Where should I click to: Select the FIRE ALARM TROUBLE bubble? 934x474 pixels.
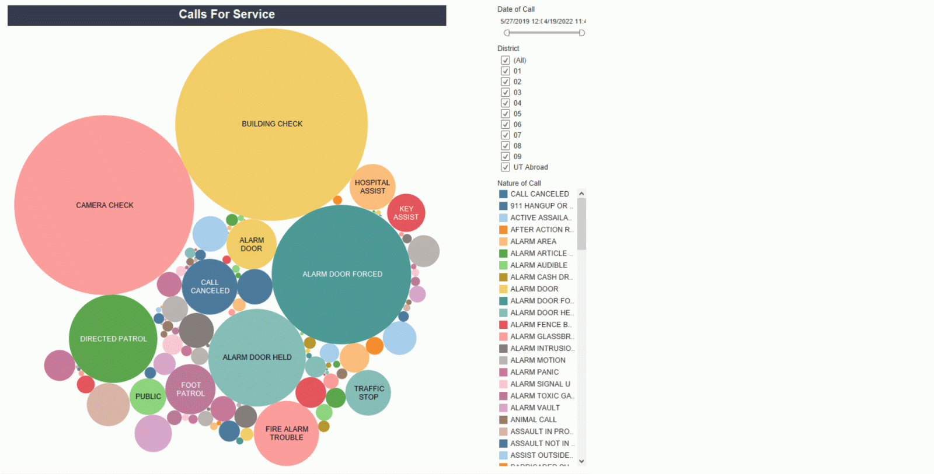coord(286,433)
